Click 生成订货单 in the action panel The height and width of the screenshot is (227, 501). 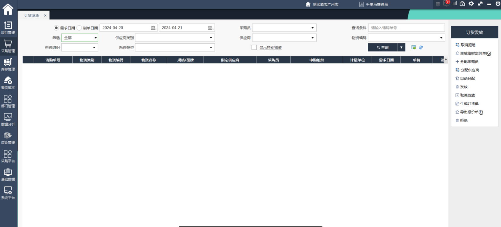tap(469, 104)
